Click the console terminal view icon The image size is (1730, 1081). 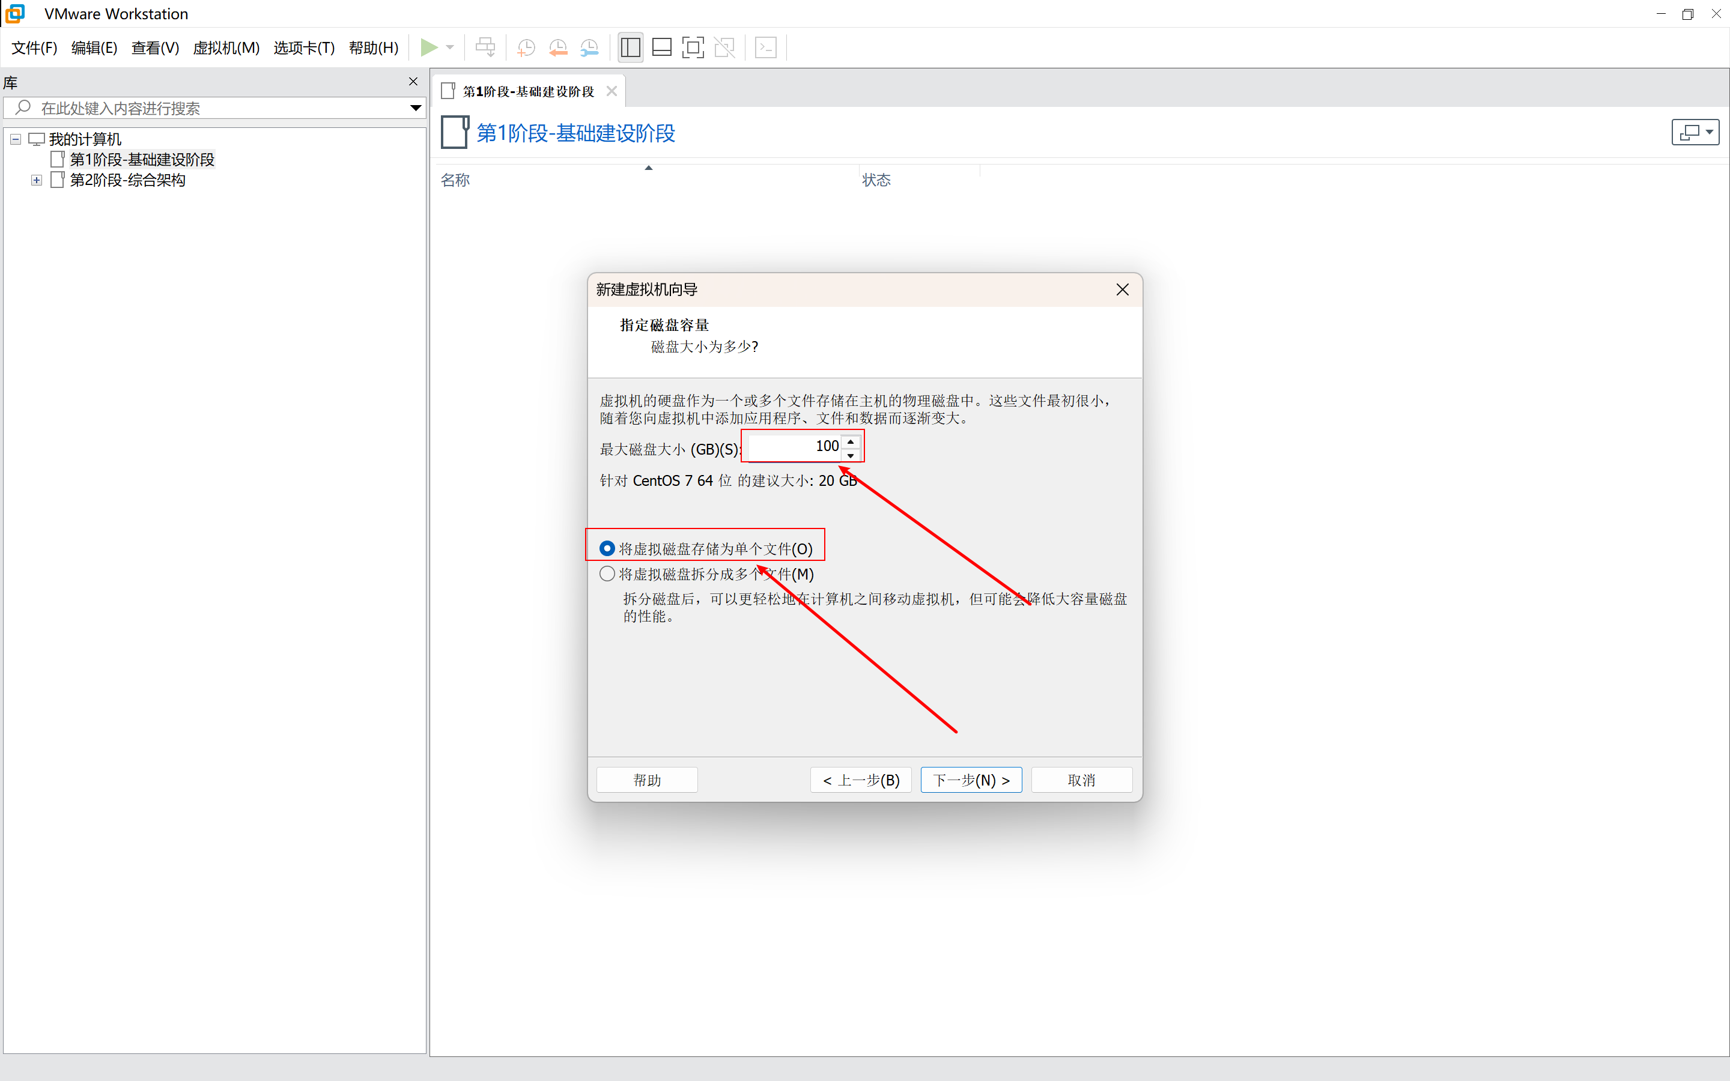pos(766,48)
